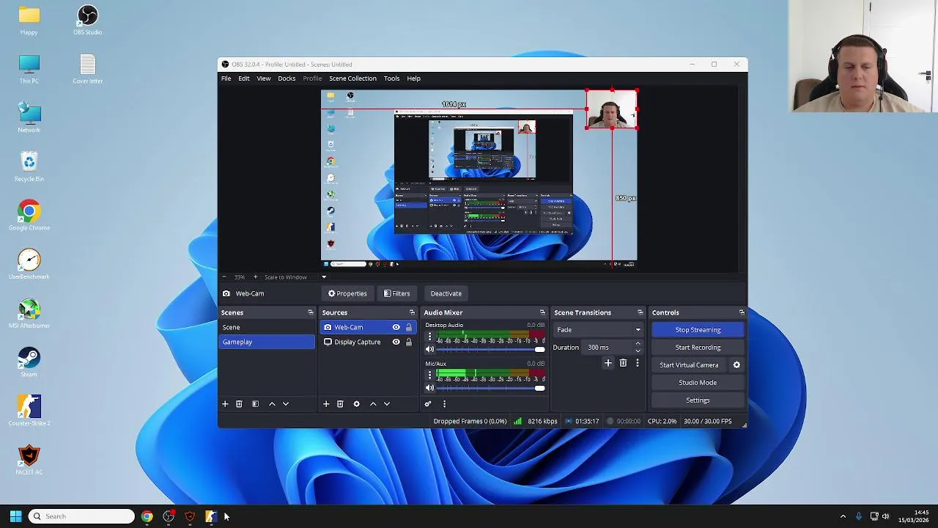The width and height of the screenshot is (938, 528).
Task: Hide the Display Capture source eye icon
Action: tap(396, 342)
